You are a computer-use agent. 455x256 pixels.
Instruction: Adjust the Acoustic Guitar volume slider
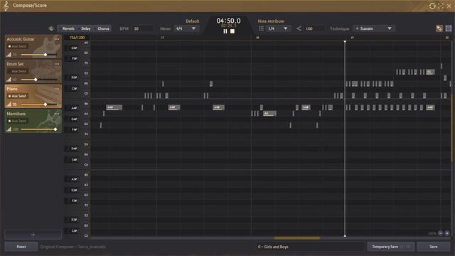click(39, 55)
